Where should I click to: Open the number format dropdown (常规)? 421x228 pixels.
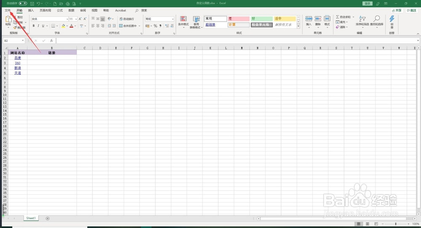[x=173, y=19]
